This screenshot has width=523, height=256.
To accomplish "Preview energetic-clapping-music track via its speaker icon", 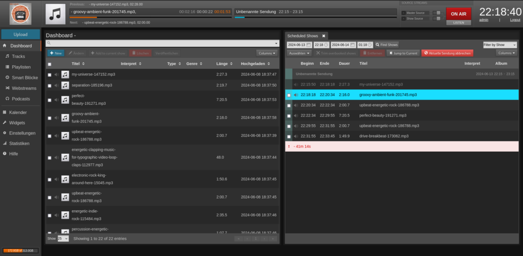I will coord(57,157).
